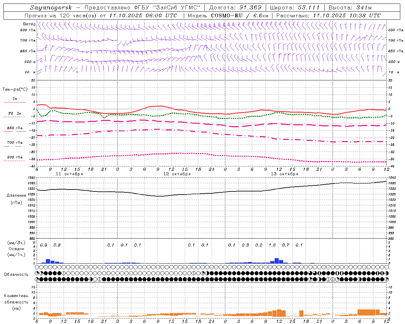
Task: Click the 'Долгота: 91.369' header field
Action: 235,8
